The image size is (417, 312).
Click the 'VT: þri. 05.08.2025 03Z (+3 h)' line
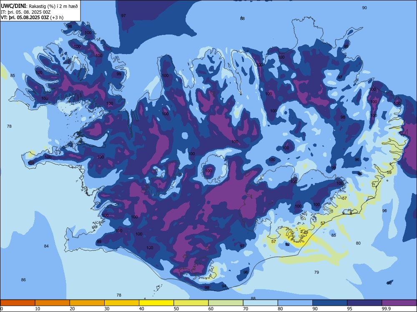[32, 17]
